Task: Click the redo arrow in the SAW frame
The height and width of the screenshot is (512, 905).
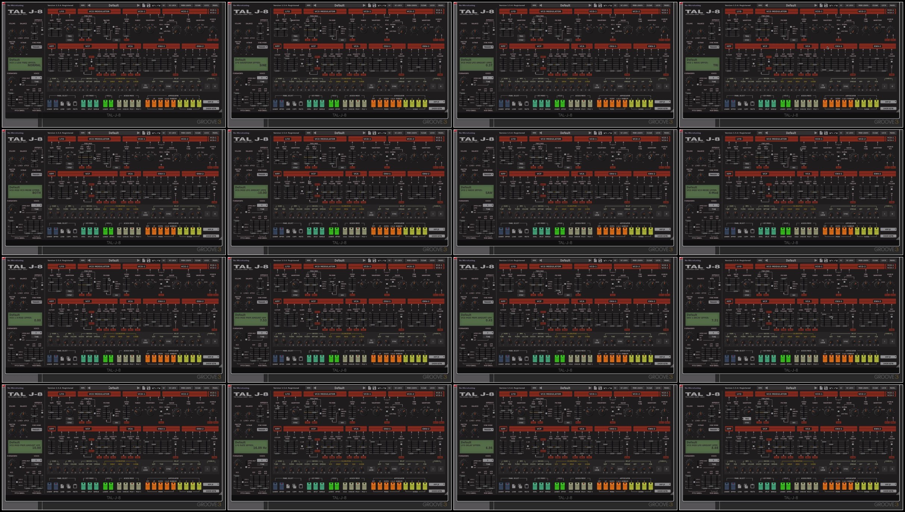Action: [610, 133]
